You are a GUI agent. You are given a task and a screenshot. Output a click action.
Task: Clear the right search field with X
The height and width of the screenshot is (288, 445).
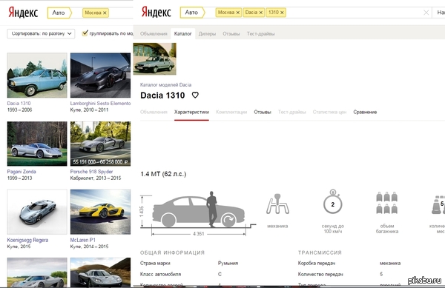click(426, 13)
